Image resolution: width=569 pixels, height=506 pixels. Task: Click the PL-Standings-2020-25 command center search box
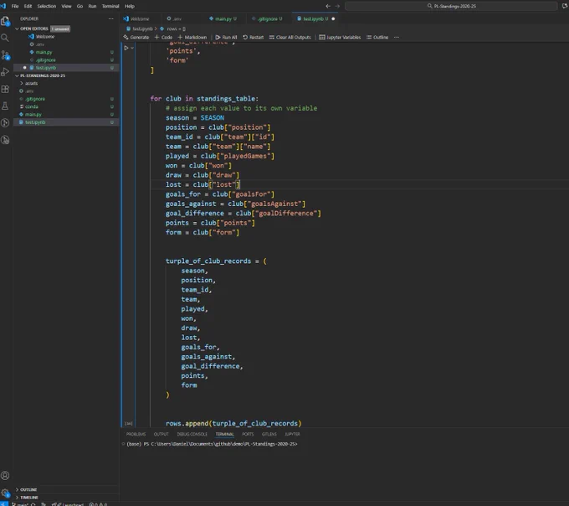tap(451, 6)
